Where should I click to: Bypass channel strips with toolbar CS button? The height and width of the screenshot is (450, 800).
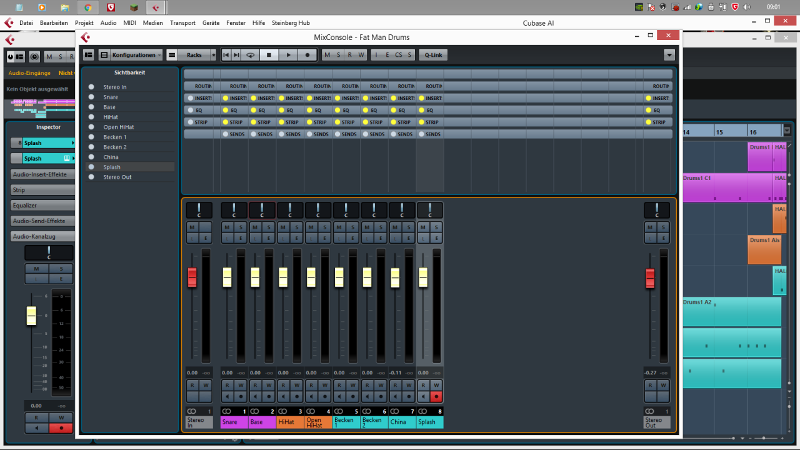(399, 55)
